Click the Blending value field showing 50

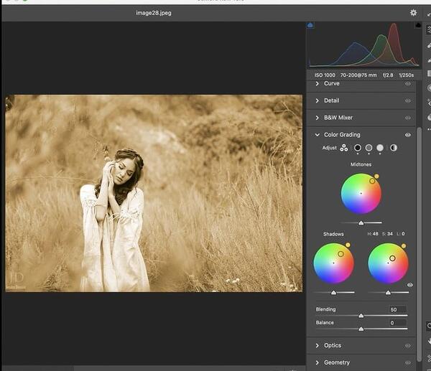tap(397, 309)
